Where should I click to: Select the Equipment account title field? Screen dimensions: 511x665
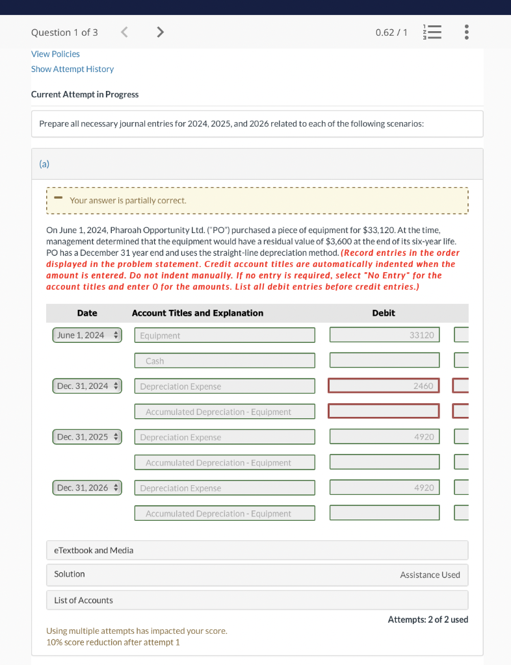[224, 334]
